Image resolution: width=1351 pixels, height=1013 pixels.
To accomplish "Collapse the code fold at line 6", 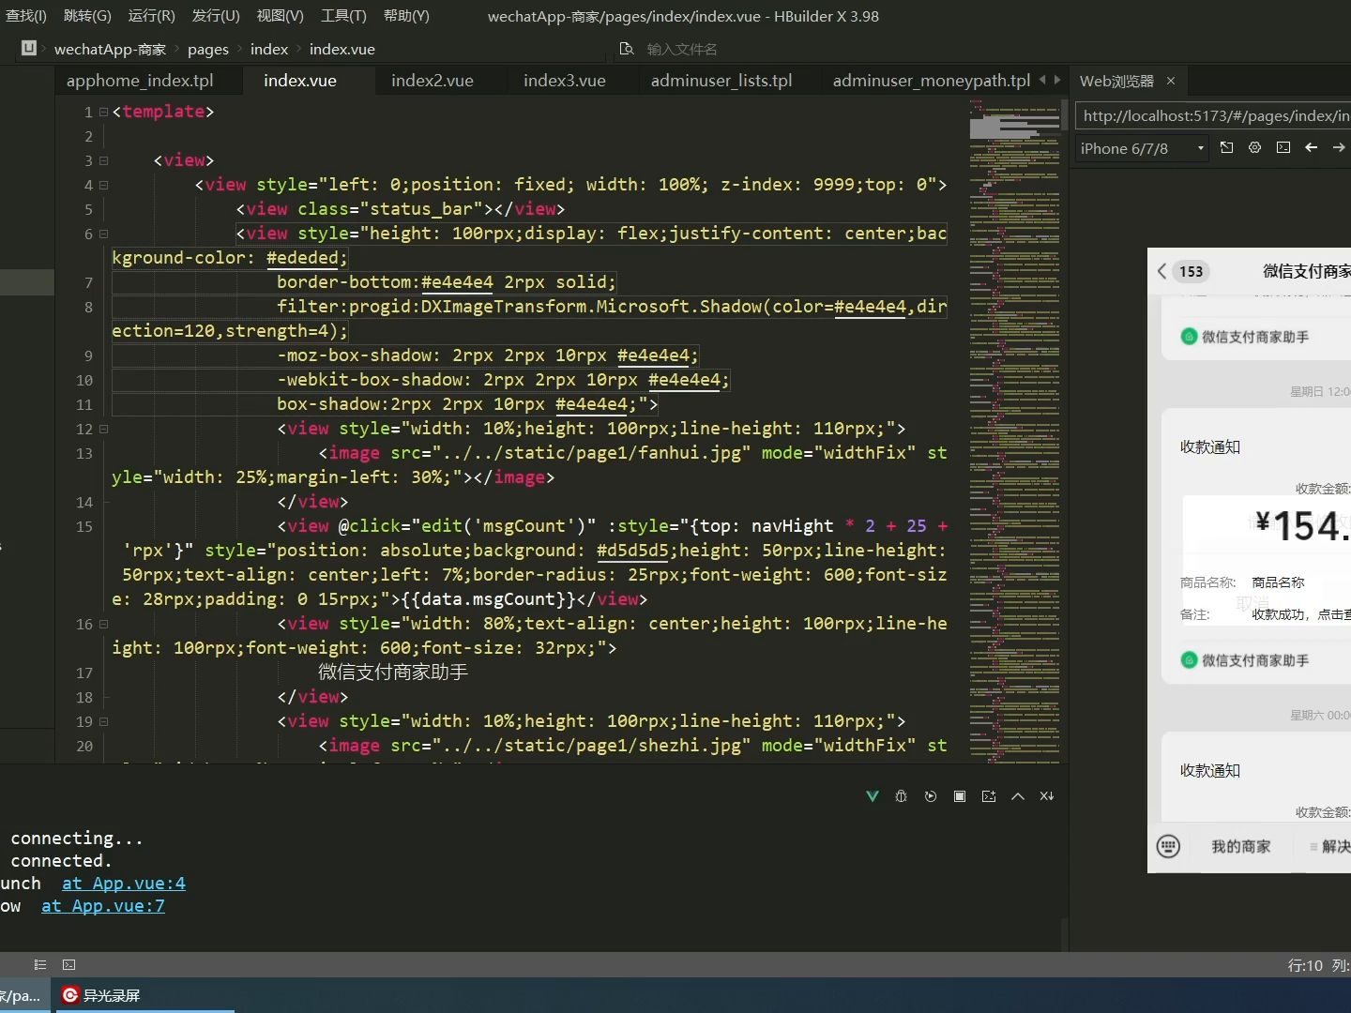I will tap(104, 234).
